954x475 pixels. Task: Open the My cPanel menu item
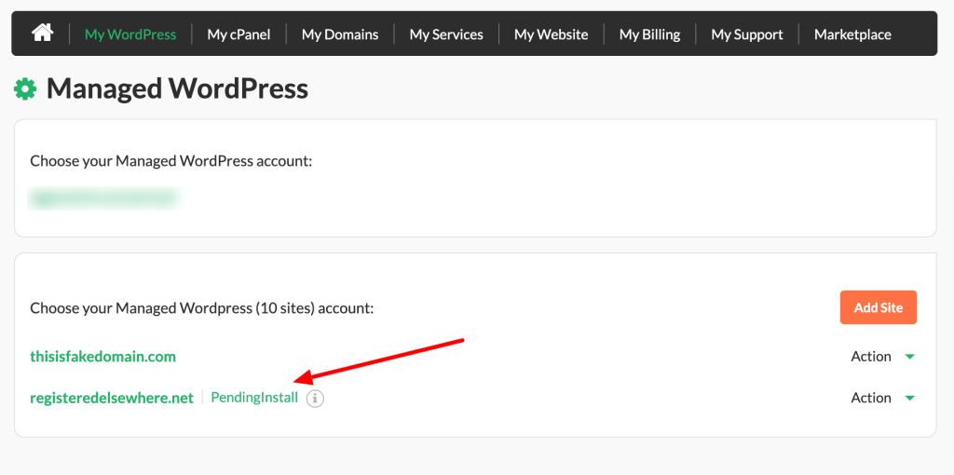[x=238, y=34]
